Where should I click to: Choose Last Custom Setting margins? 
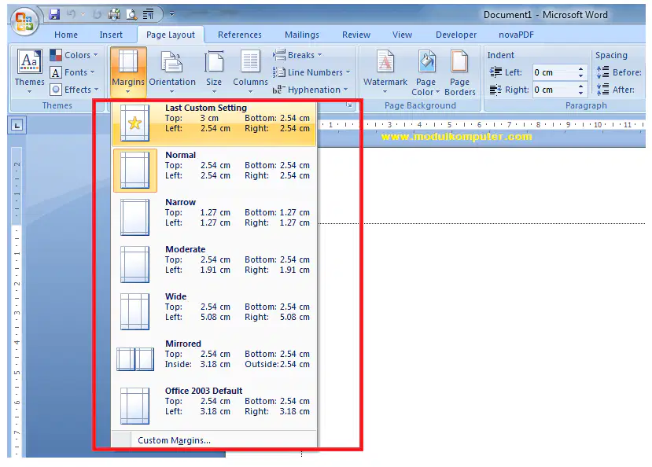tap(214, 123)
